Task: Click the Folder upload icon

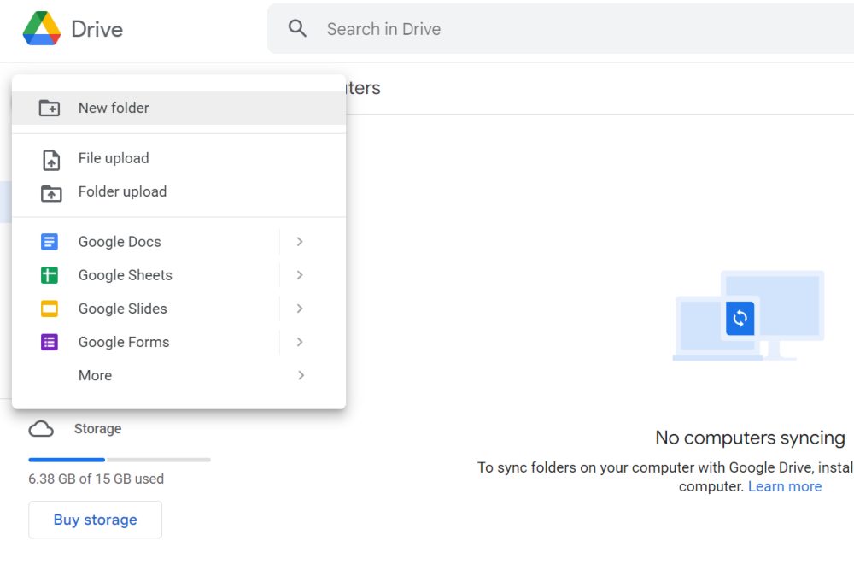Action: point(51,193)
